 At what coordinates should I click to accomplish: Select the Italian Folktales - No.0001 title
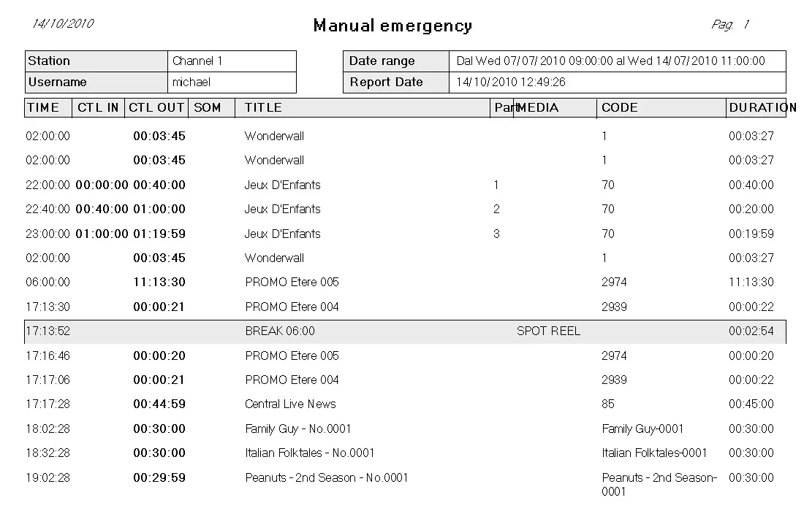[309, 453]
